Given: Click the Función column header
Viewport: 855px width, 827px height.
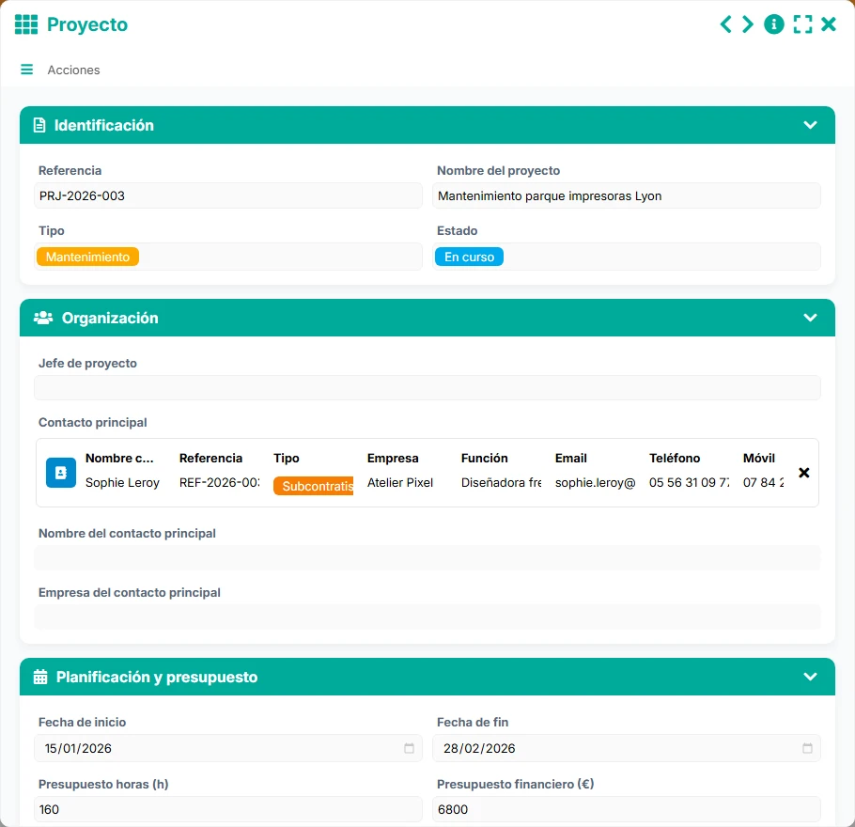Looking at the screenshot, I should pos(485,459).
